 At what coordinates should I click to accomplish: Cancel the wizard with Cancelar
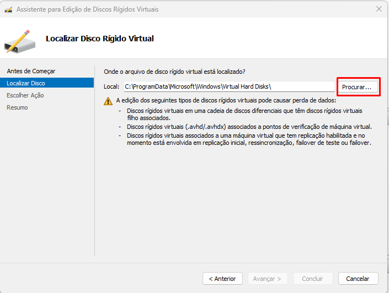[x=358, y=279]
